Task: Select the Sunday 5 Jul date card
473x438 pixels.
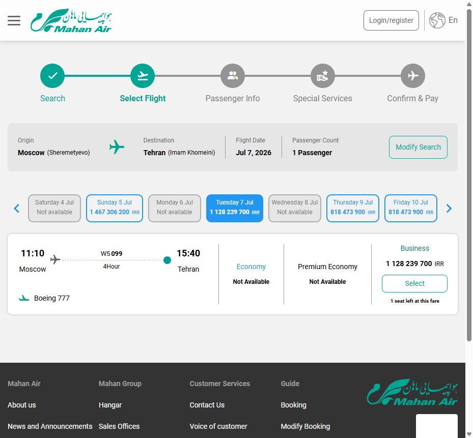Action: click(115, 208)
